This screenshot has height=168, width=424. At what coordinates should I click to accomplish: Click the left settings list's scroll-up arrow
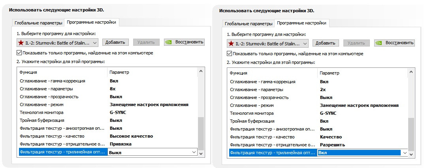point(201,71)
